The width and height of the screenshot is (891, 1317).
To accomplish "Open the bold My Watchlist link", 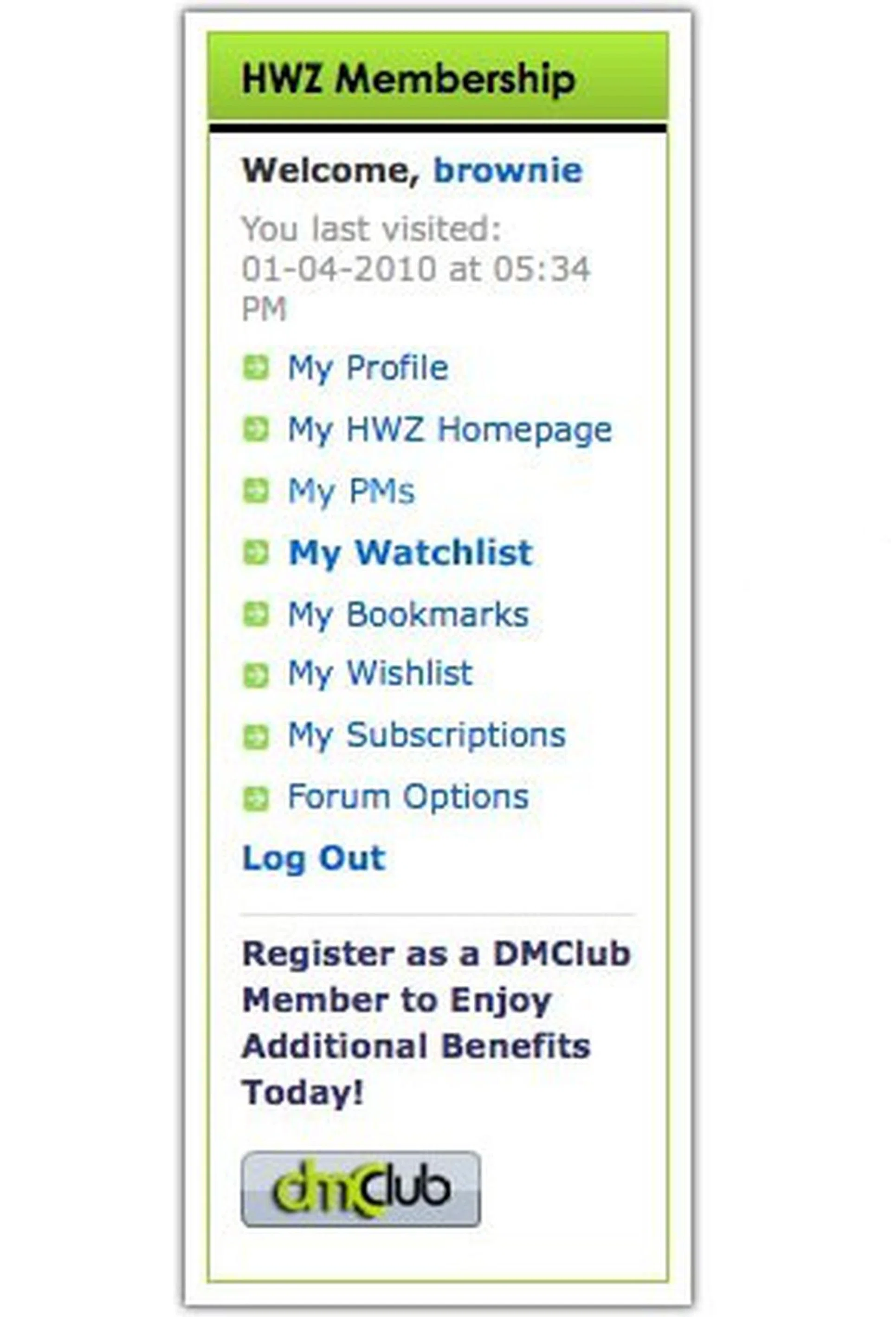I will click(x=411, y=552).
